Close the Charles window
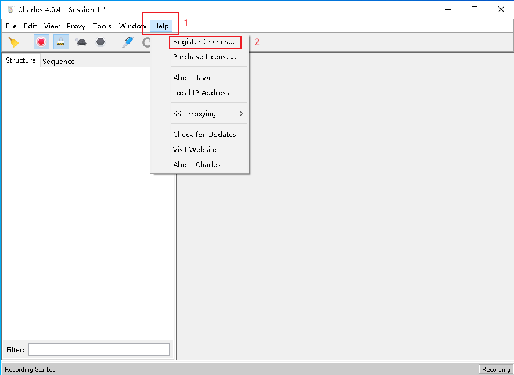 (501, 9)
